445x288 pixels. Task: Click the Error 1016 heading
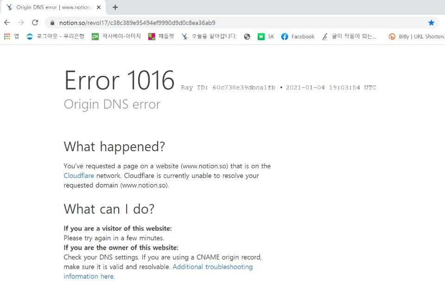point(120,80)
